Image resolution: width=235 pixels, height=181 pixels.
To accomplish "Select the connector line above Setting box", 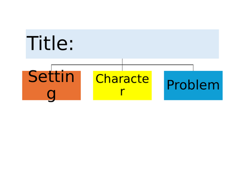I will 51,68.
